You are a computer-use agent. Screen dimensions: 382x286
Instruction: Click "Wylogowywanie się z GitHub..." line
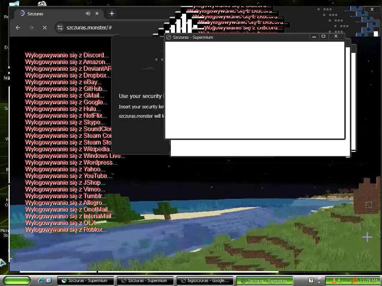tap(66, 89)
